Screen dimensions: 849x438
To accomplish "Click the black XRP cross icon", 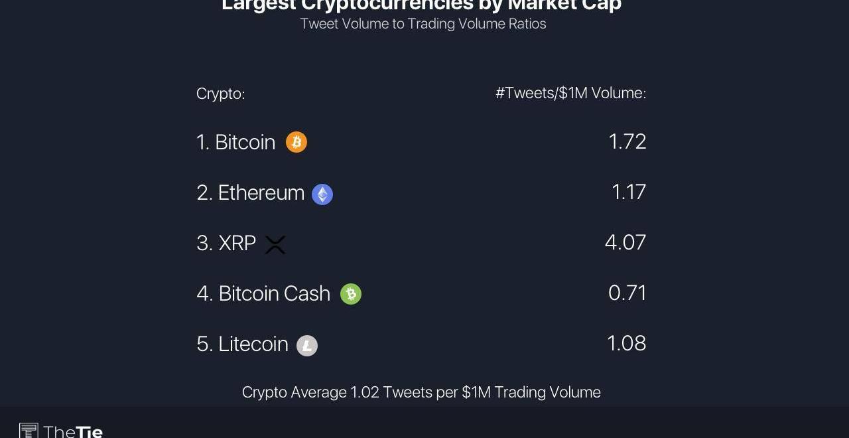I will click(275, 245).
